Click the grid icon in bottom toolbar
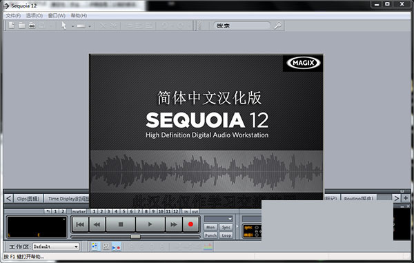 point(106,246)
